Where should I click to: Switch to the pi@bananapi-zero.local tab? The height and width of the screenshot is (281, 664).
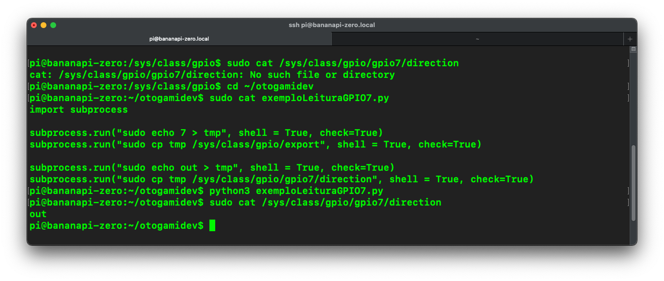(179, 39)
